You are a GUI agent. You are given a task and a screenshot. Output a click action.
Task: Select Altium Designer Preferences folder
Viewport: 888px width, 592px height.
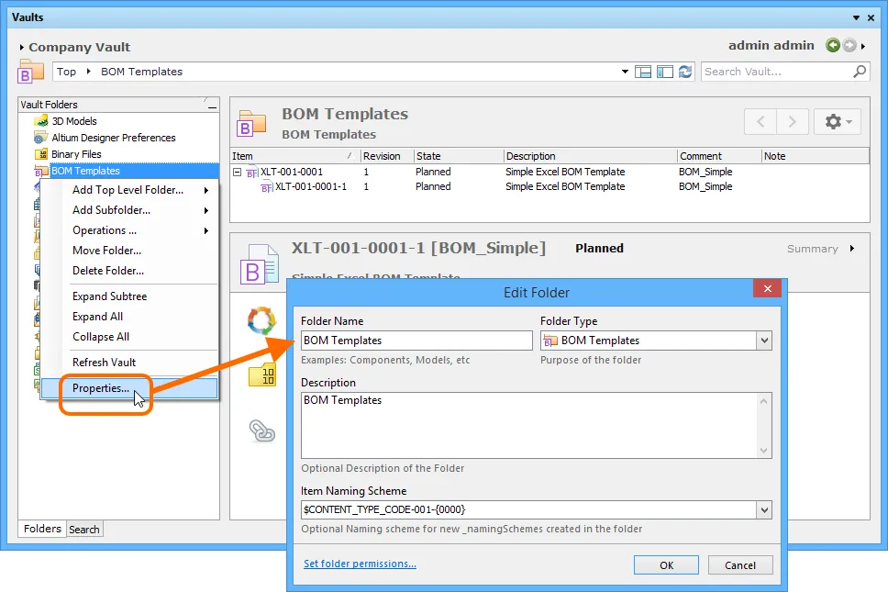(114, 138)
